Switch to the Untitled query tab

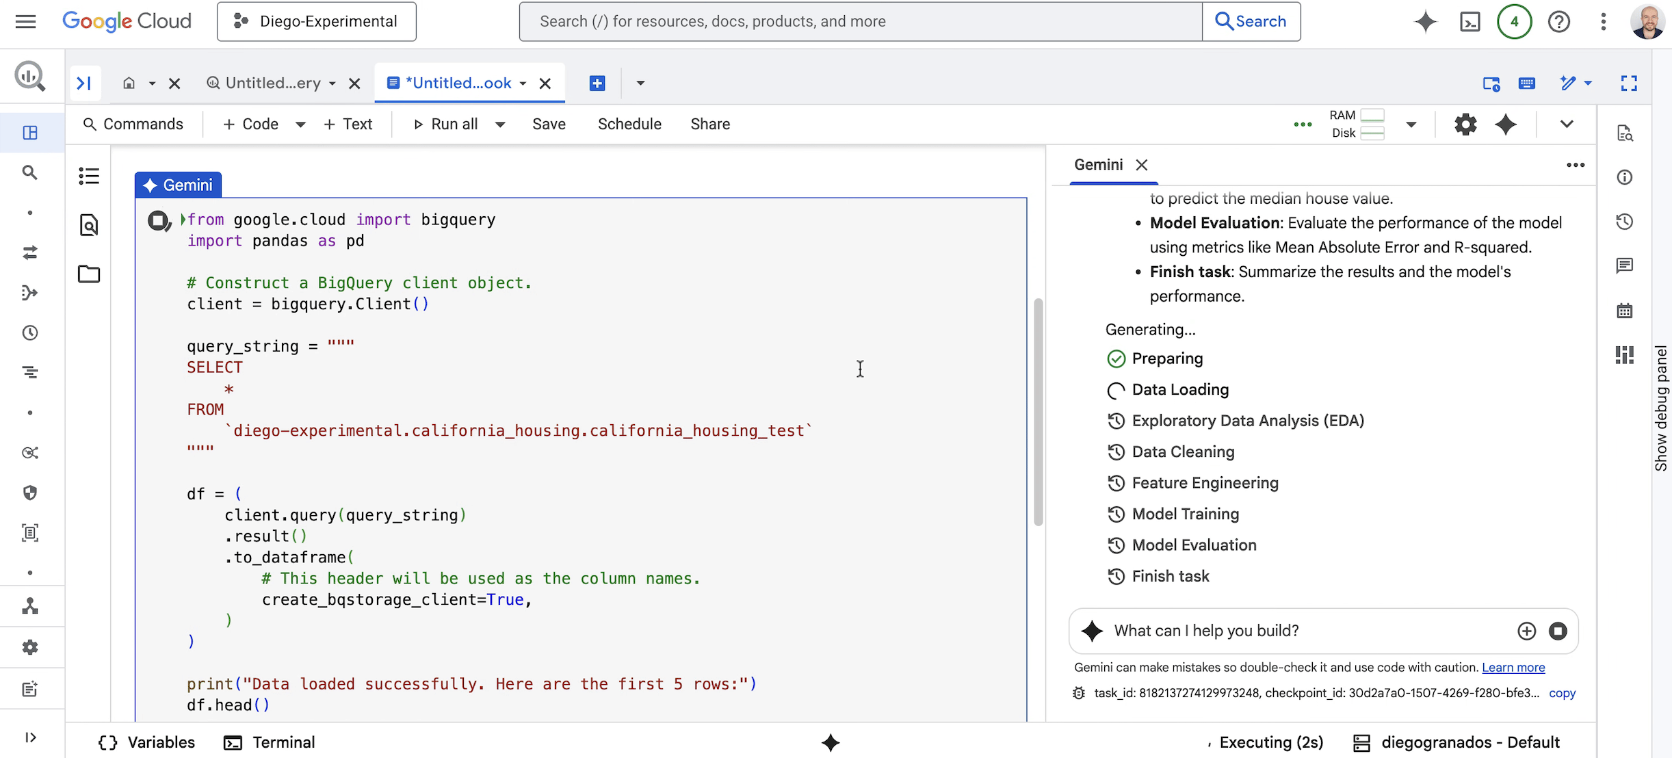(264, 83)
